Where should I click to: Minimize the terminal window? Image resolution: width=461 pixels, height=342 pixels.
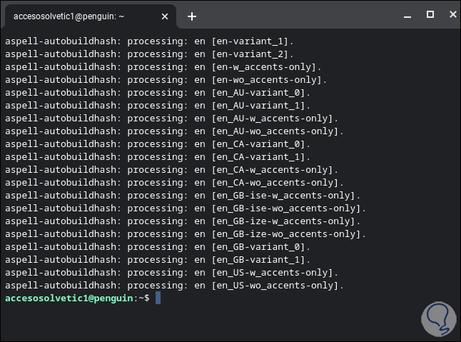(410, 14)
